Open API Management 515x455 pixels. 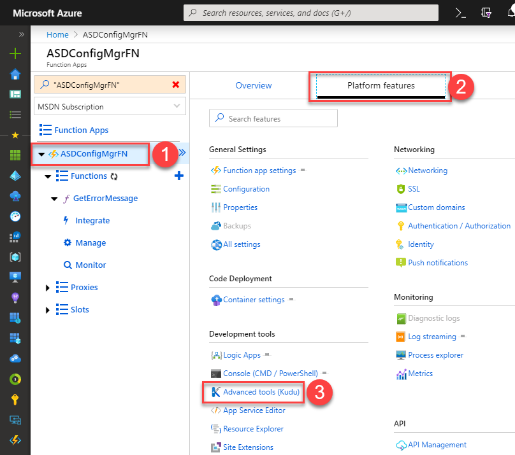point(437,445)
